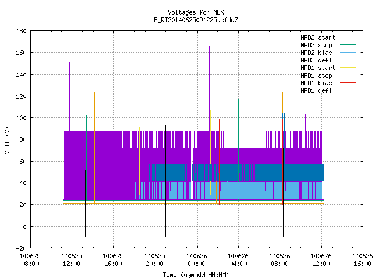
Task: Click the 'NPD2 stop' legend label
Action: coord(316,45)
